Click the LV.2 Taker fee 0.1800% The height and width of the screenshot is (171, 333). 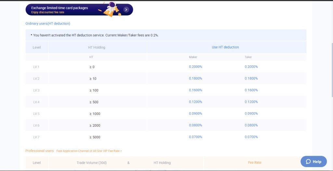click(x=251, y=78)
